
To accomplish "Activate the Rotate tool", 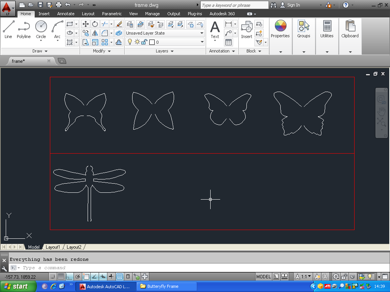I will (x=95, y=24).
